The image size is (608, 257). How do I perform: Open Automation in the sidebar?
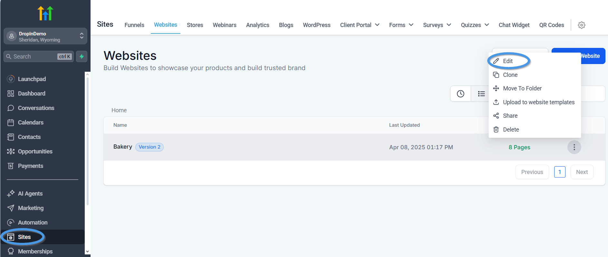[x=33, y=223]
